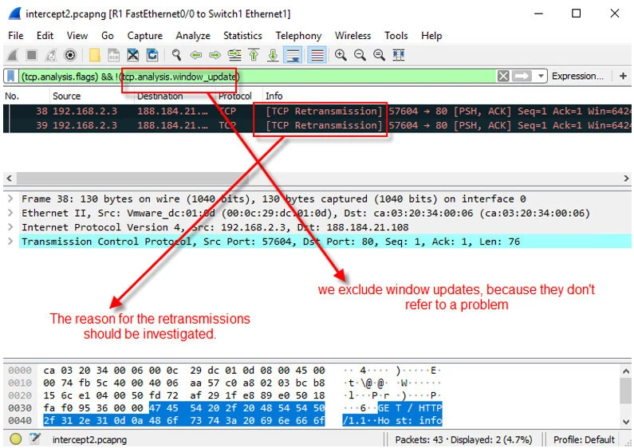Click the expert info status circle
The height and width of the screenshot is (448, 634).
click(15, 439)
